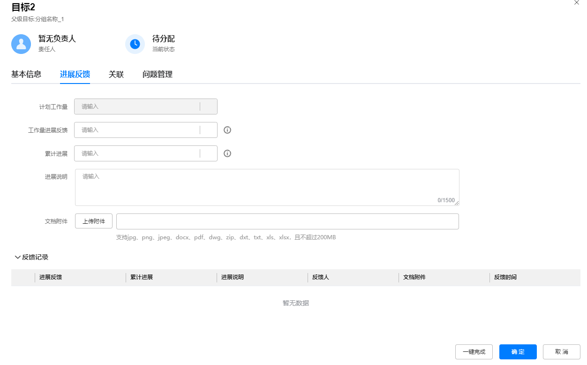Confirm with the blue 确定 button
Image resolution: width=587 pixels, height=365 pixels.
click(x=518, y=352)
